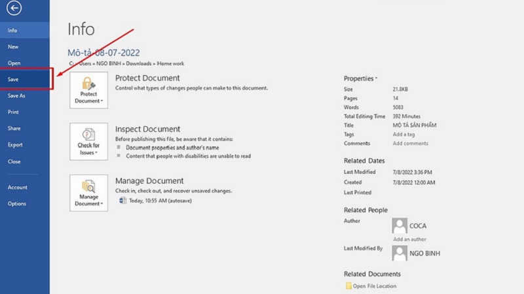Screen dimensions: 524x294
Task: Click the document name Mô-tả-08-07-2022
Action: (x=103, y=53)
